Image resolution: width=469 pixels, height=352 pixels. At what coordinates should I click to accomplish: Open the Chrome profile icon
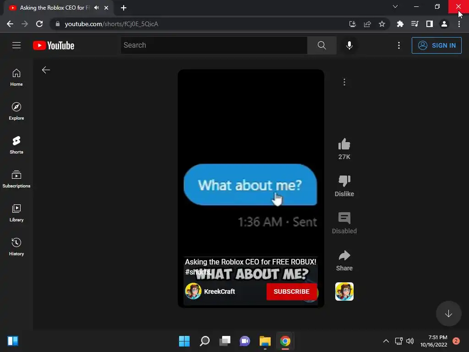click(x=444, y=24)
